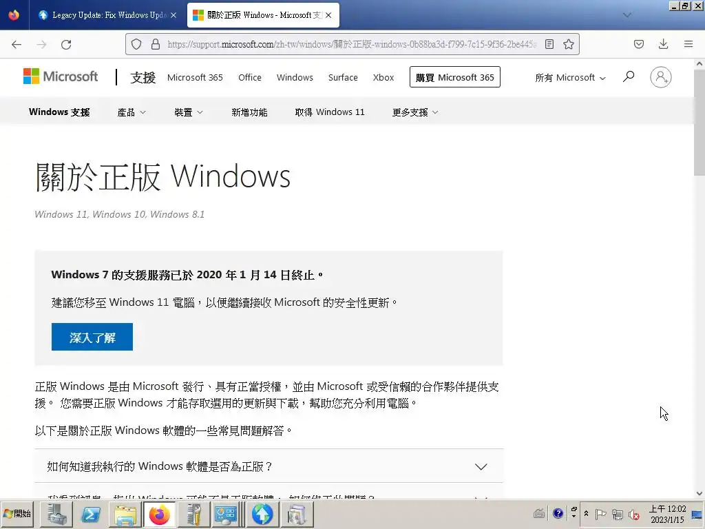
Task: Open the Firefox downloads panel
Action: click(663, 44)
